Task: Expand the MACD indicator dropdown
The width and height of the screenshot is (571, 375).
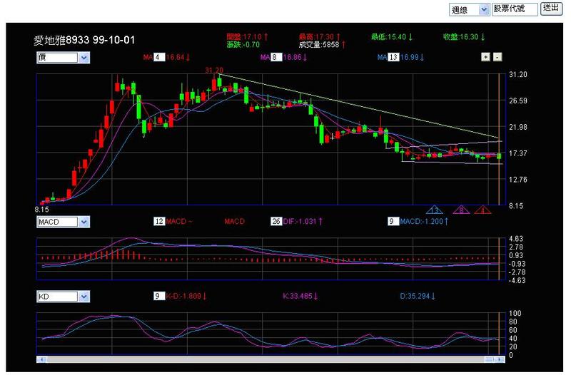Action: pyautogui.click(x=63, y=222)
